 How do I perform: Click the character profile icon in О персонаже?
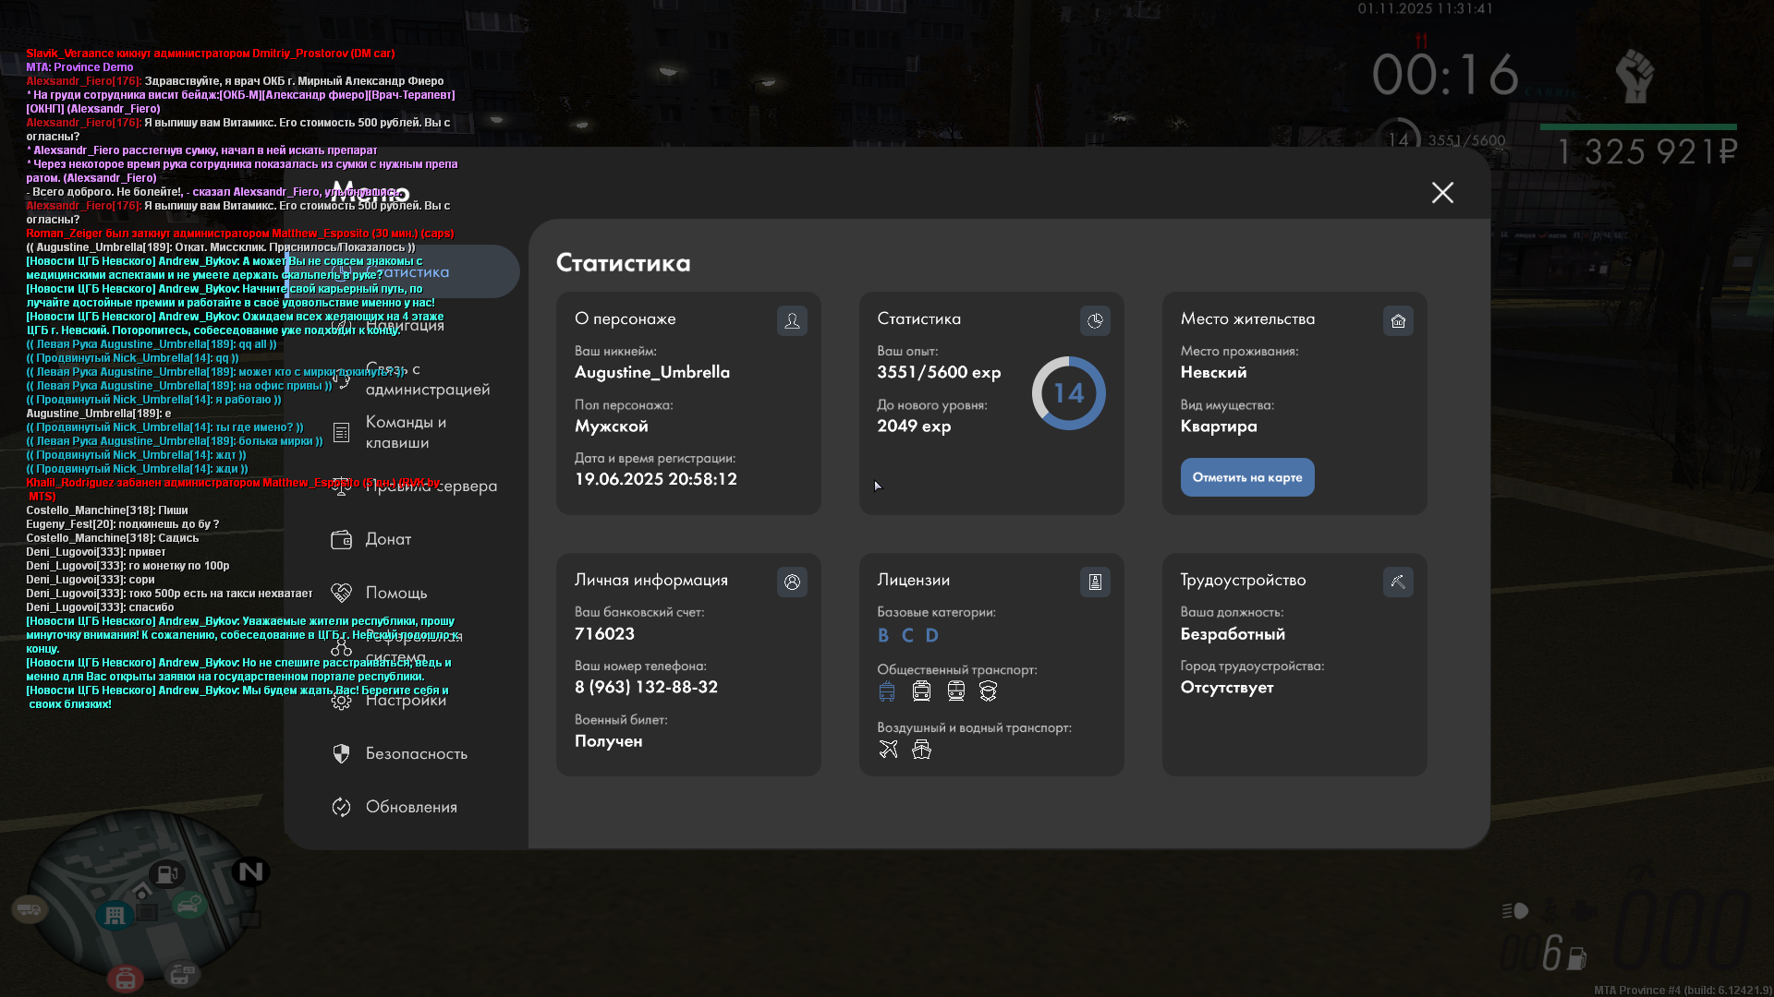tap(792, 320)
